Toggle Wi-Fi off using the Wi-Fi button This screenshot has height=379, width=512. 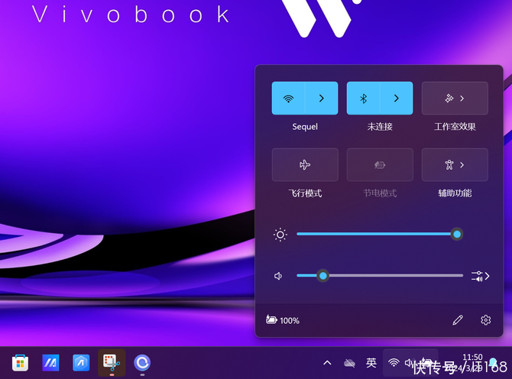[x=288, y=99]
